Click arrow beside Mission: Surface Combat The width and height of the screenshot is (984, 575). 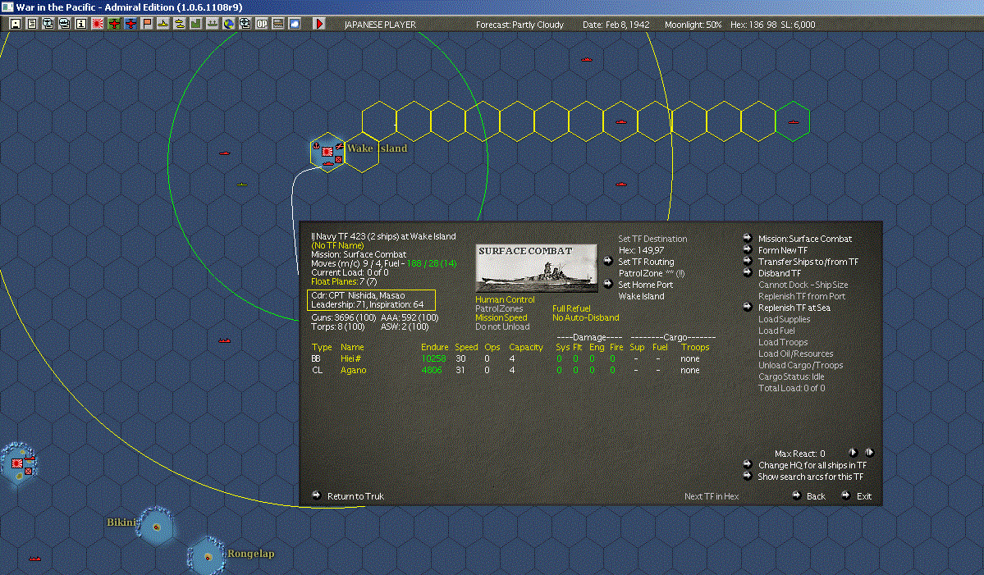pyautogui.click(x=748, y=238)
